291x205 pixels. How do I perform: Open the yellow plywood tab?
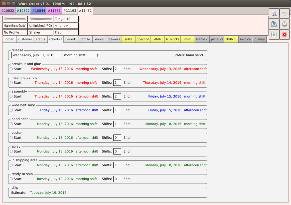tap(143, 39)
